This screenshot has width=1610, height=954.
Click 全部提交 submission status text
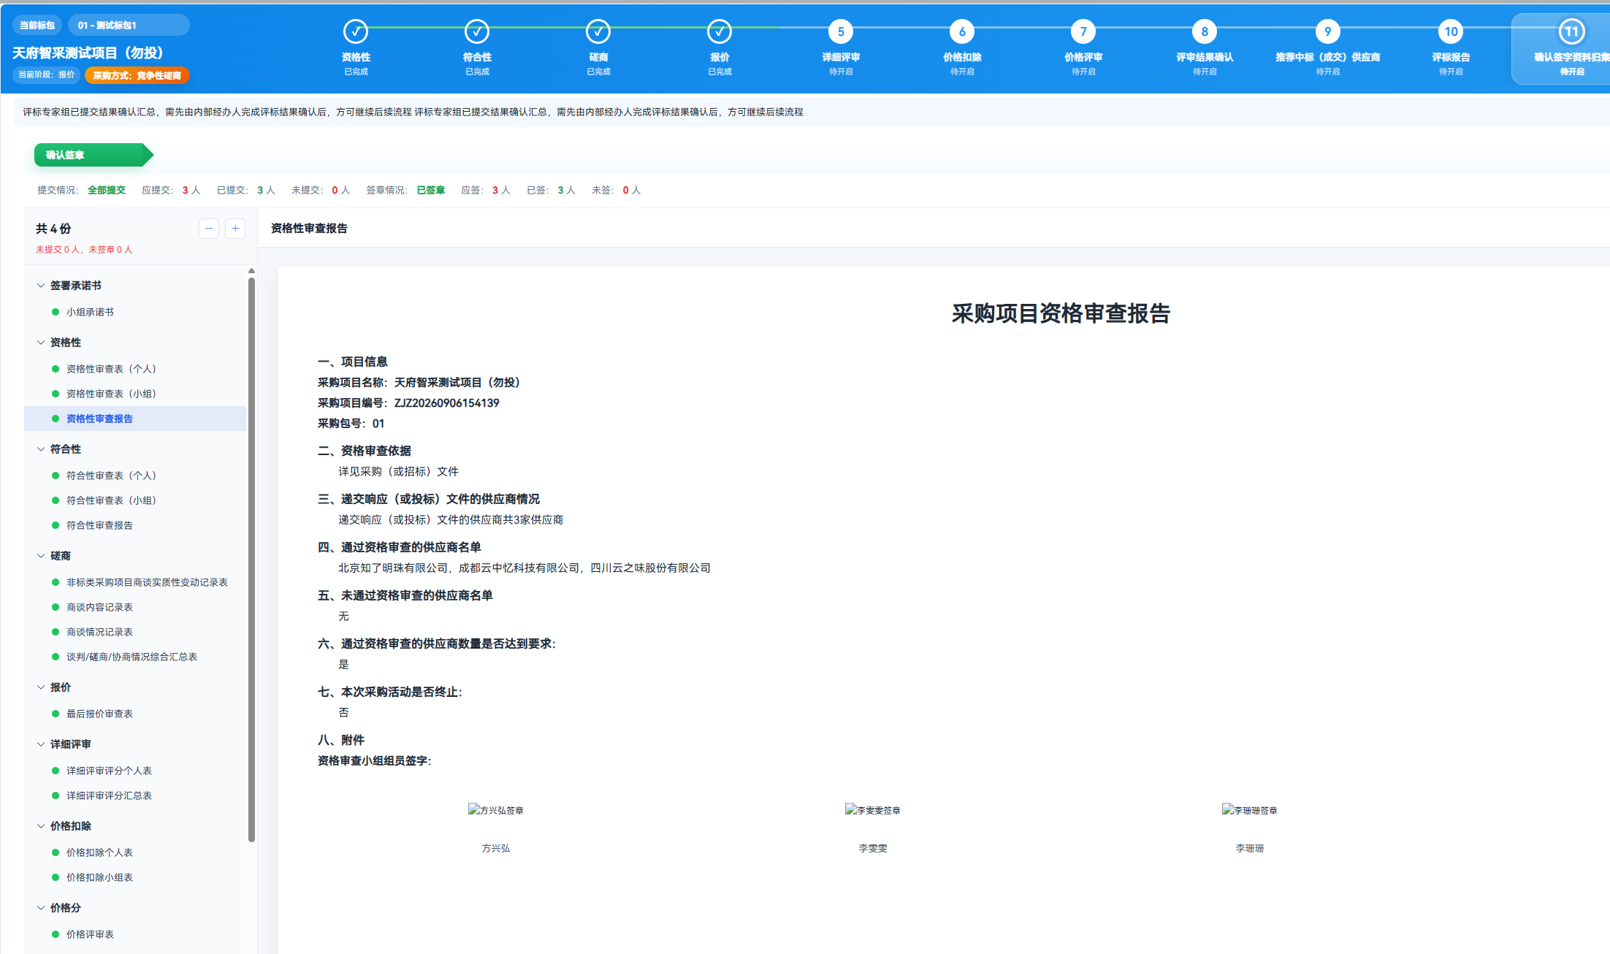point(107,190)
